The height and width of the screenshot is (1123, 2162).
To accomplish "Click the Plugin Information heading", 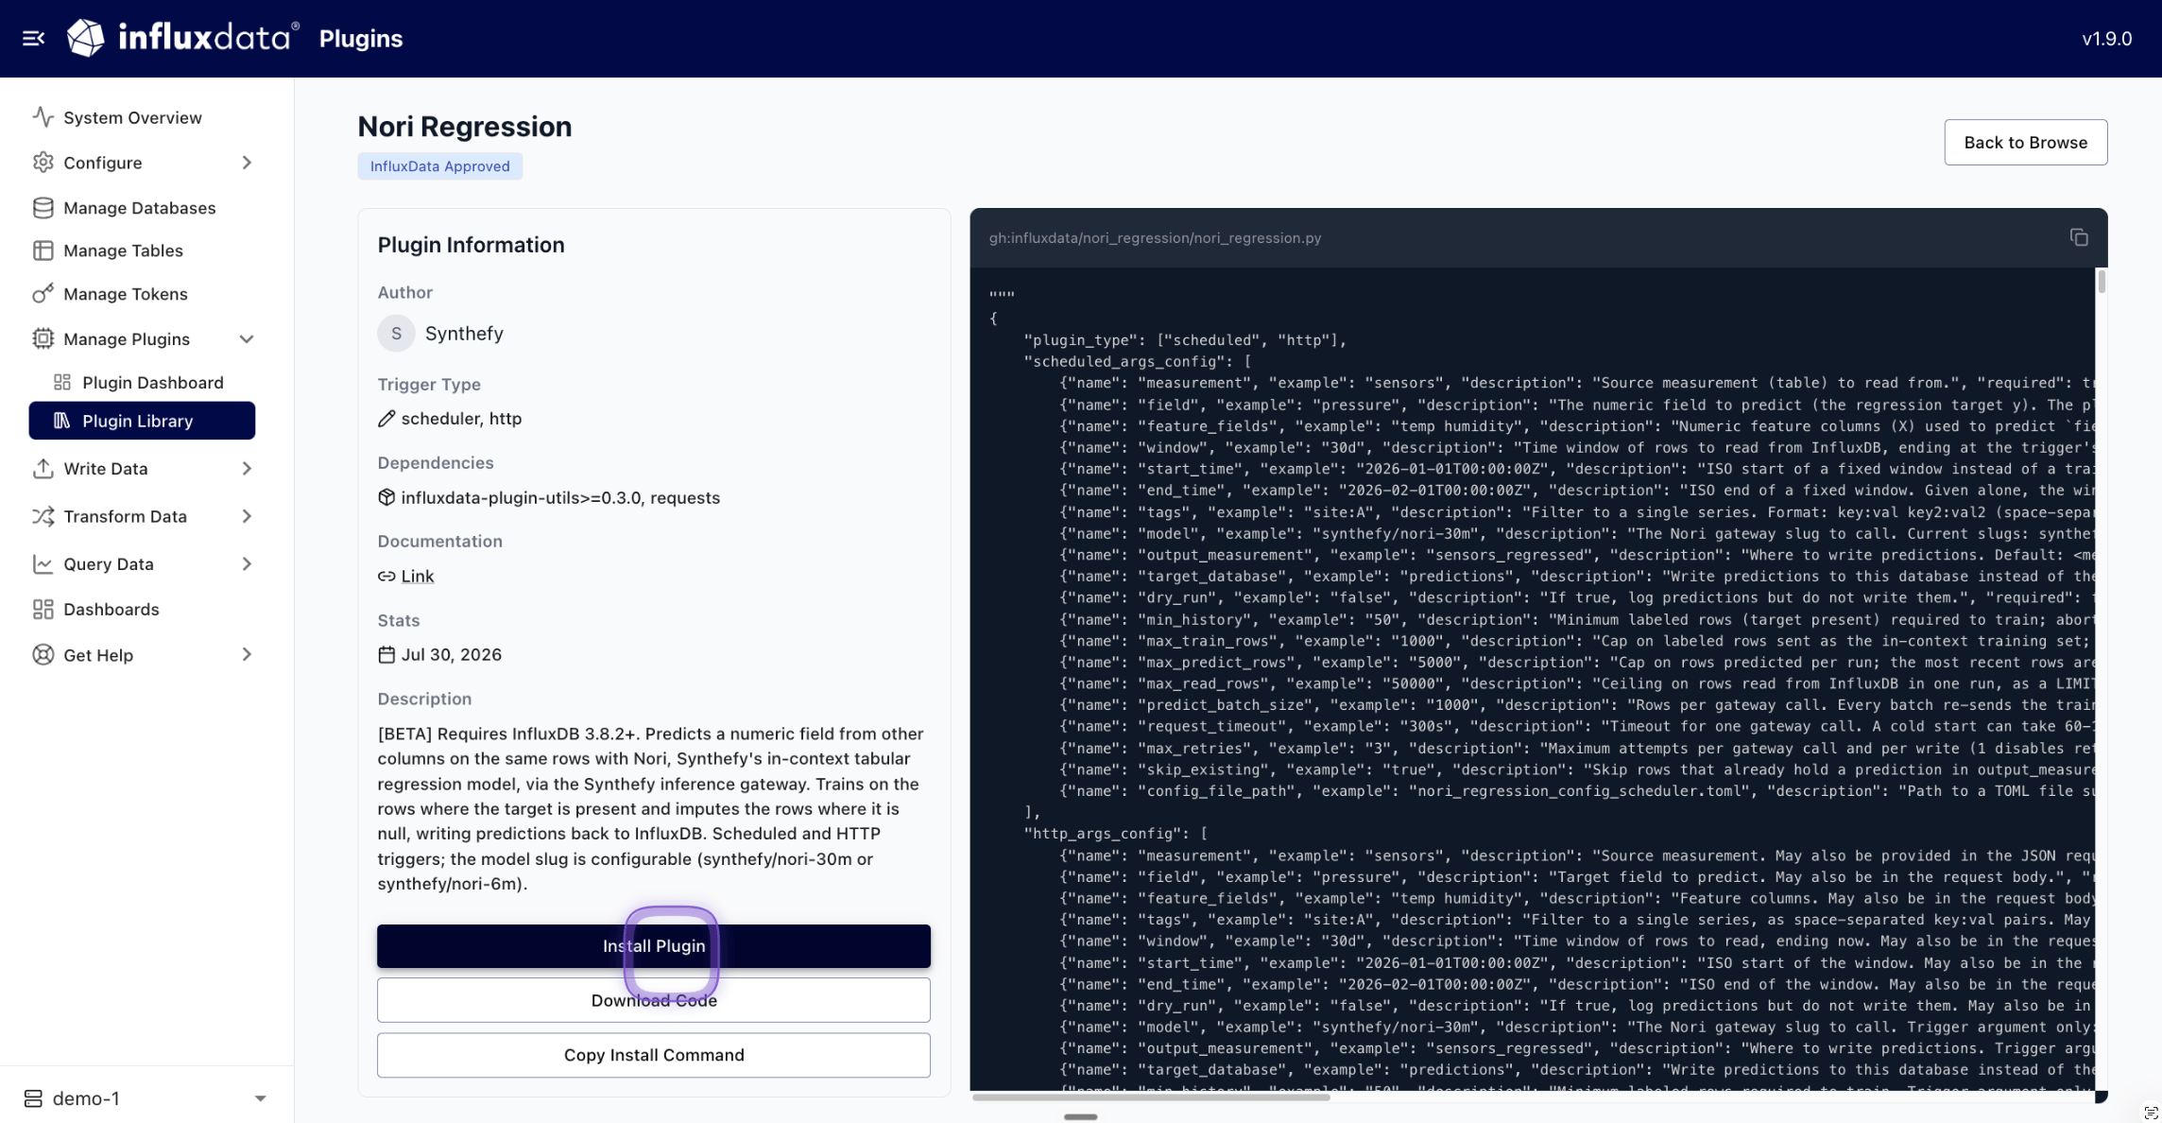I will click(471, 245).
